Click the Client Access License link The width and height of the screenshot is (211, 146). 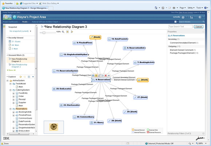click(186, 12)
